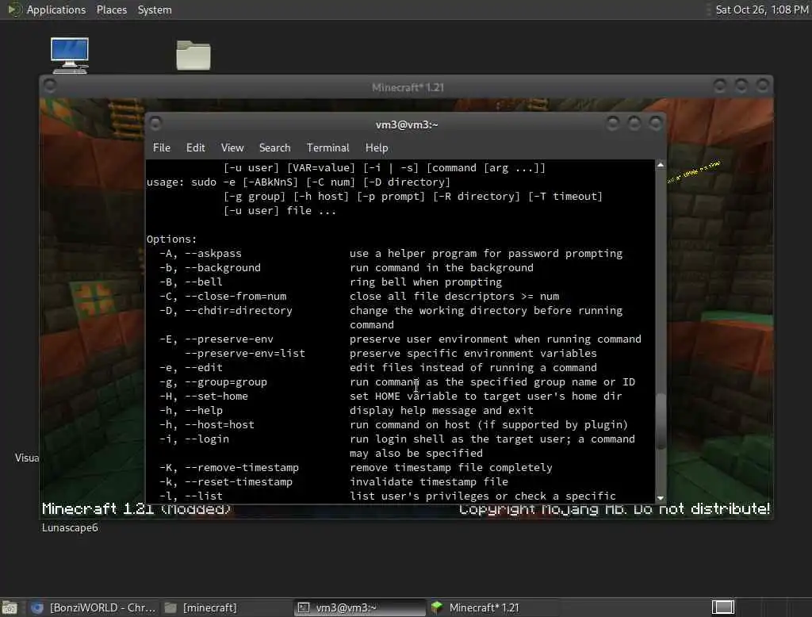Maximize the vm3@vm3 terminal window
The width and height of the screenshot is (812, 617).
pyautogui.click(x=634, y=123)
